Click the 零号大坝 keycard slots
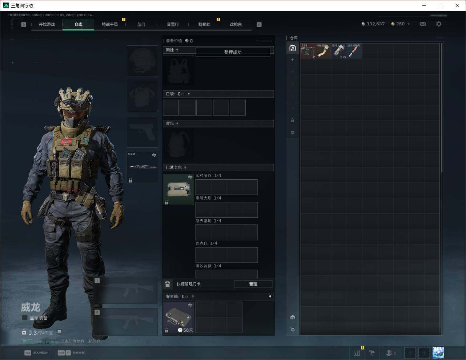This screenshot has width=466, height=360. coord(226,210)
